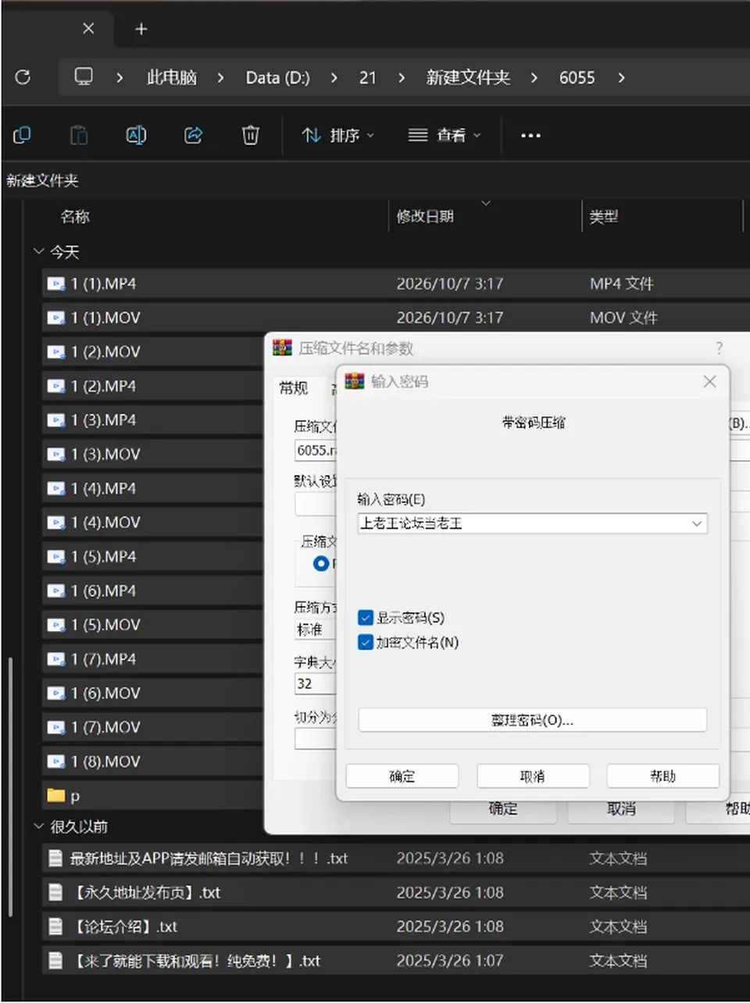Click the delete trash icon in toolbar
750x1003 pixels.
coord(250,135)
